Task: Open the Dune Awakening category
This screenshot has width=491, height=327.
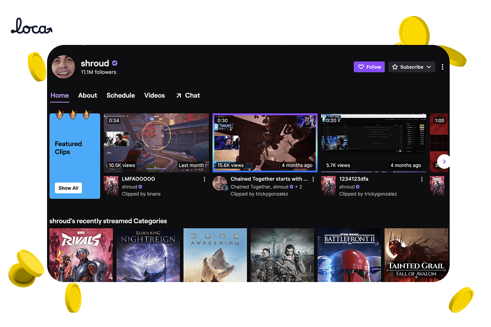Action: (215, 255)
